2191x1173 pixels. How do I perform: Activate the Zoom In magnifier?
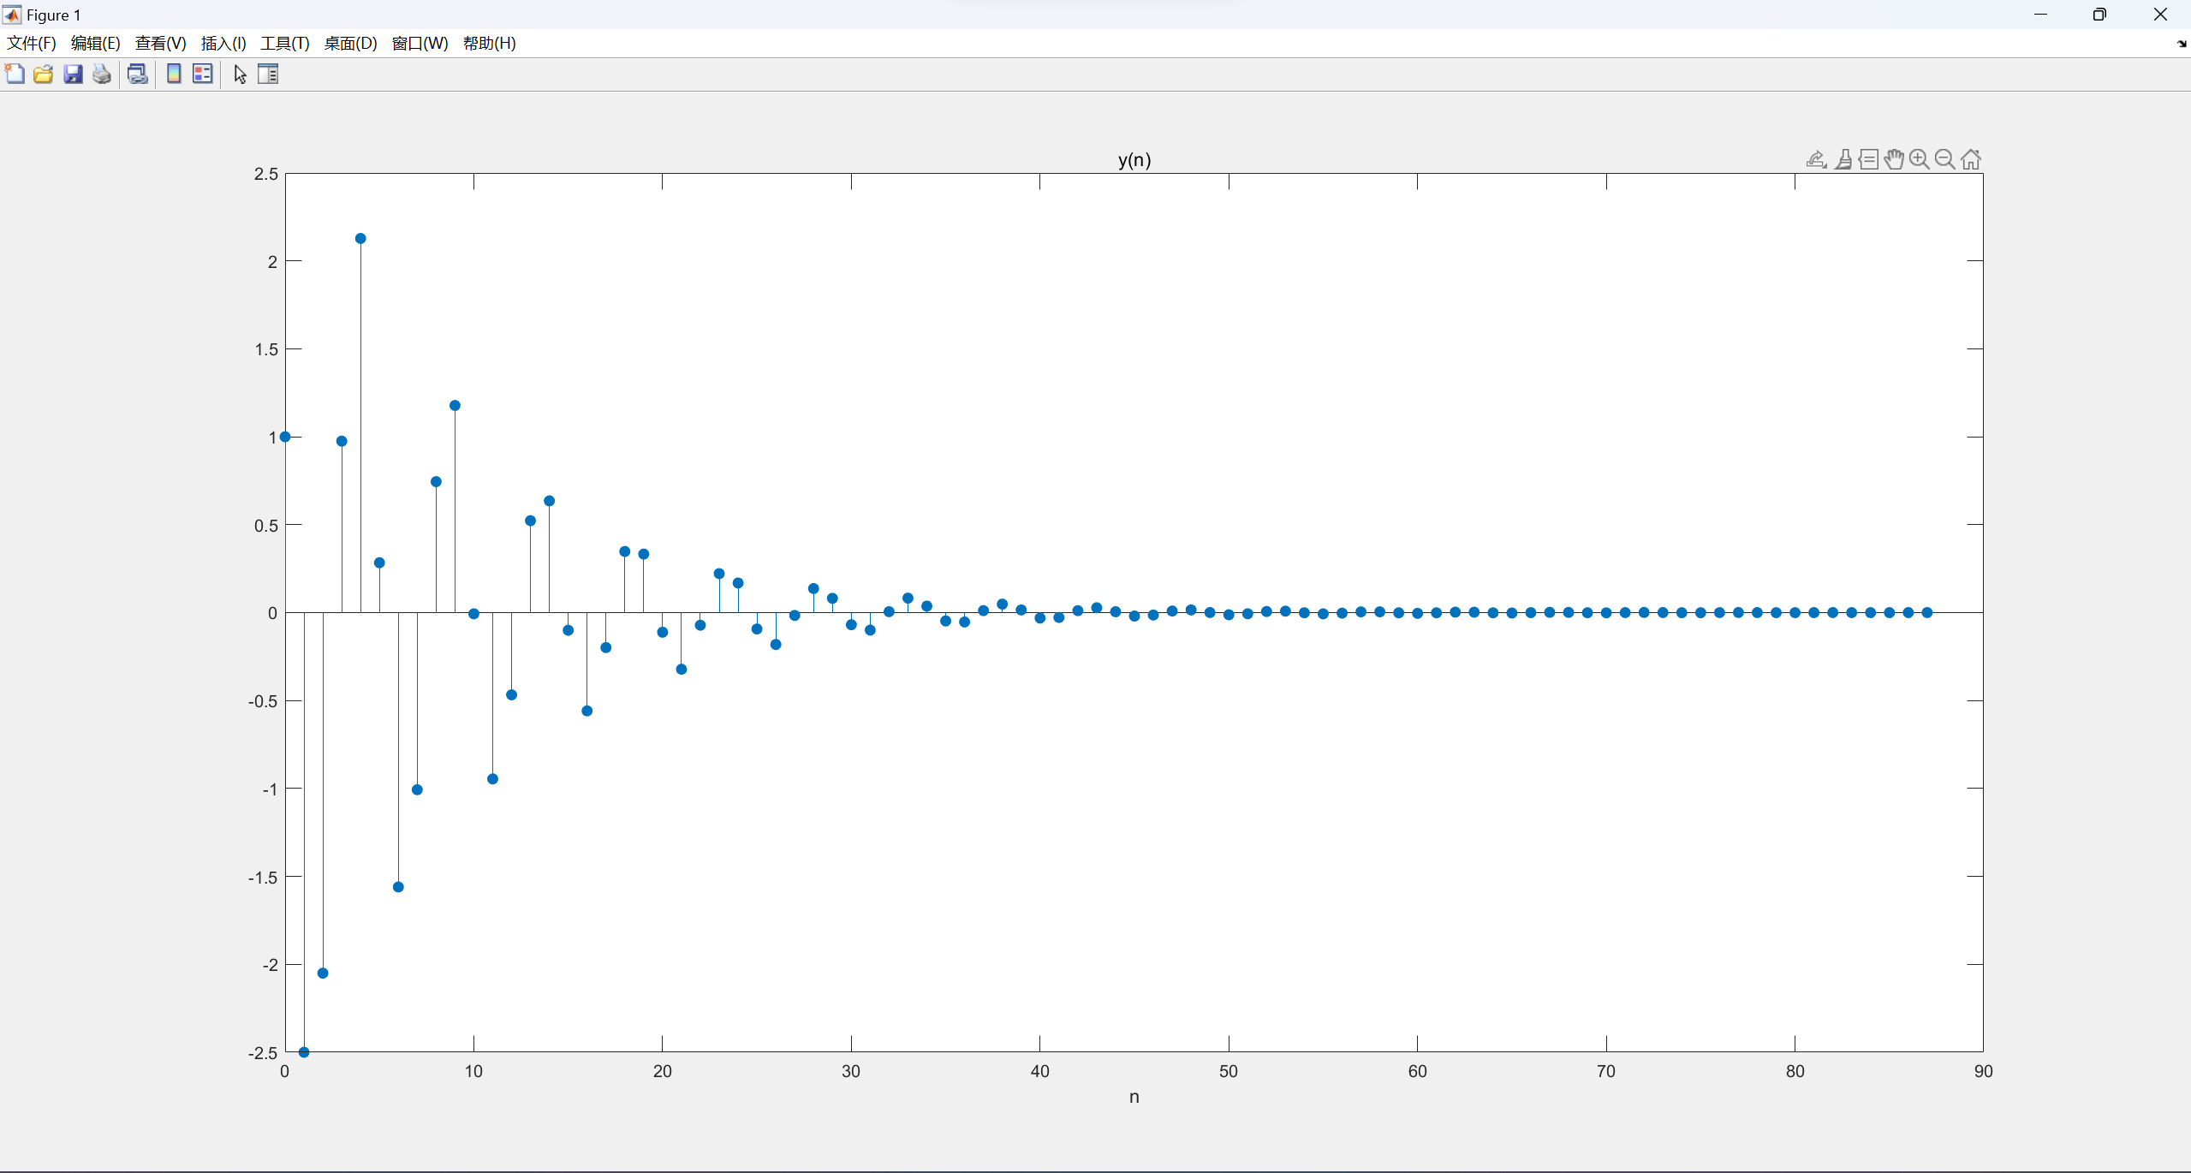(1920, 159)
